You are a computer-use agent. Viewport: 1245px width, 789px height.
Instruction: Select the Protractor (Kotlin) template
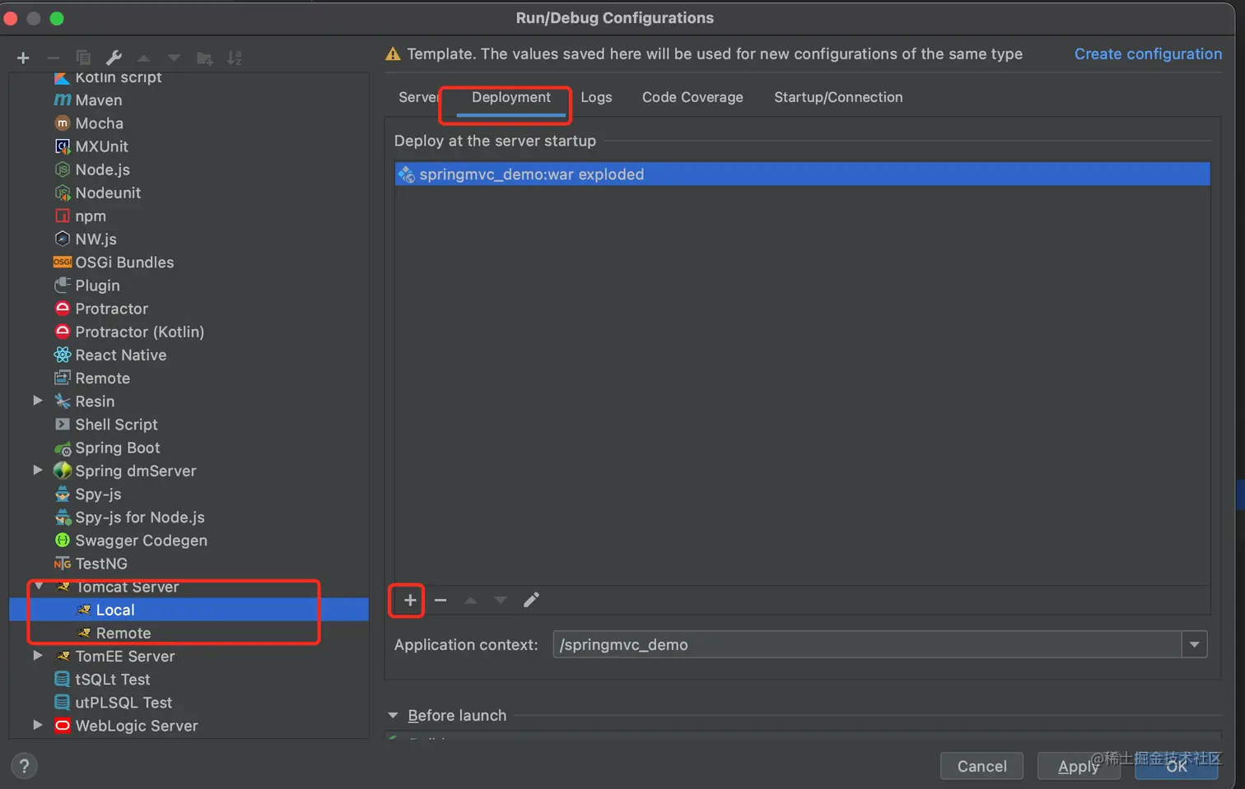click(x=139, y=332)
